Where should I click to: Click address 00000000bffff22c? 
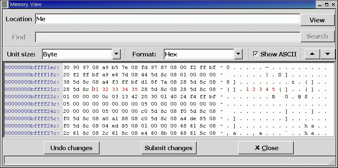(x=32, y=97)
